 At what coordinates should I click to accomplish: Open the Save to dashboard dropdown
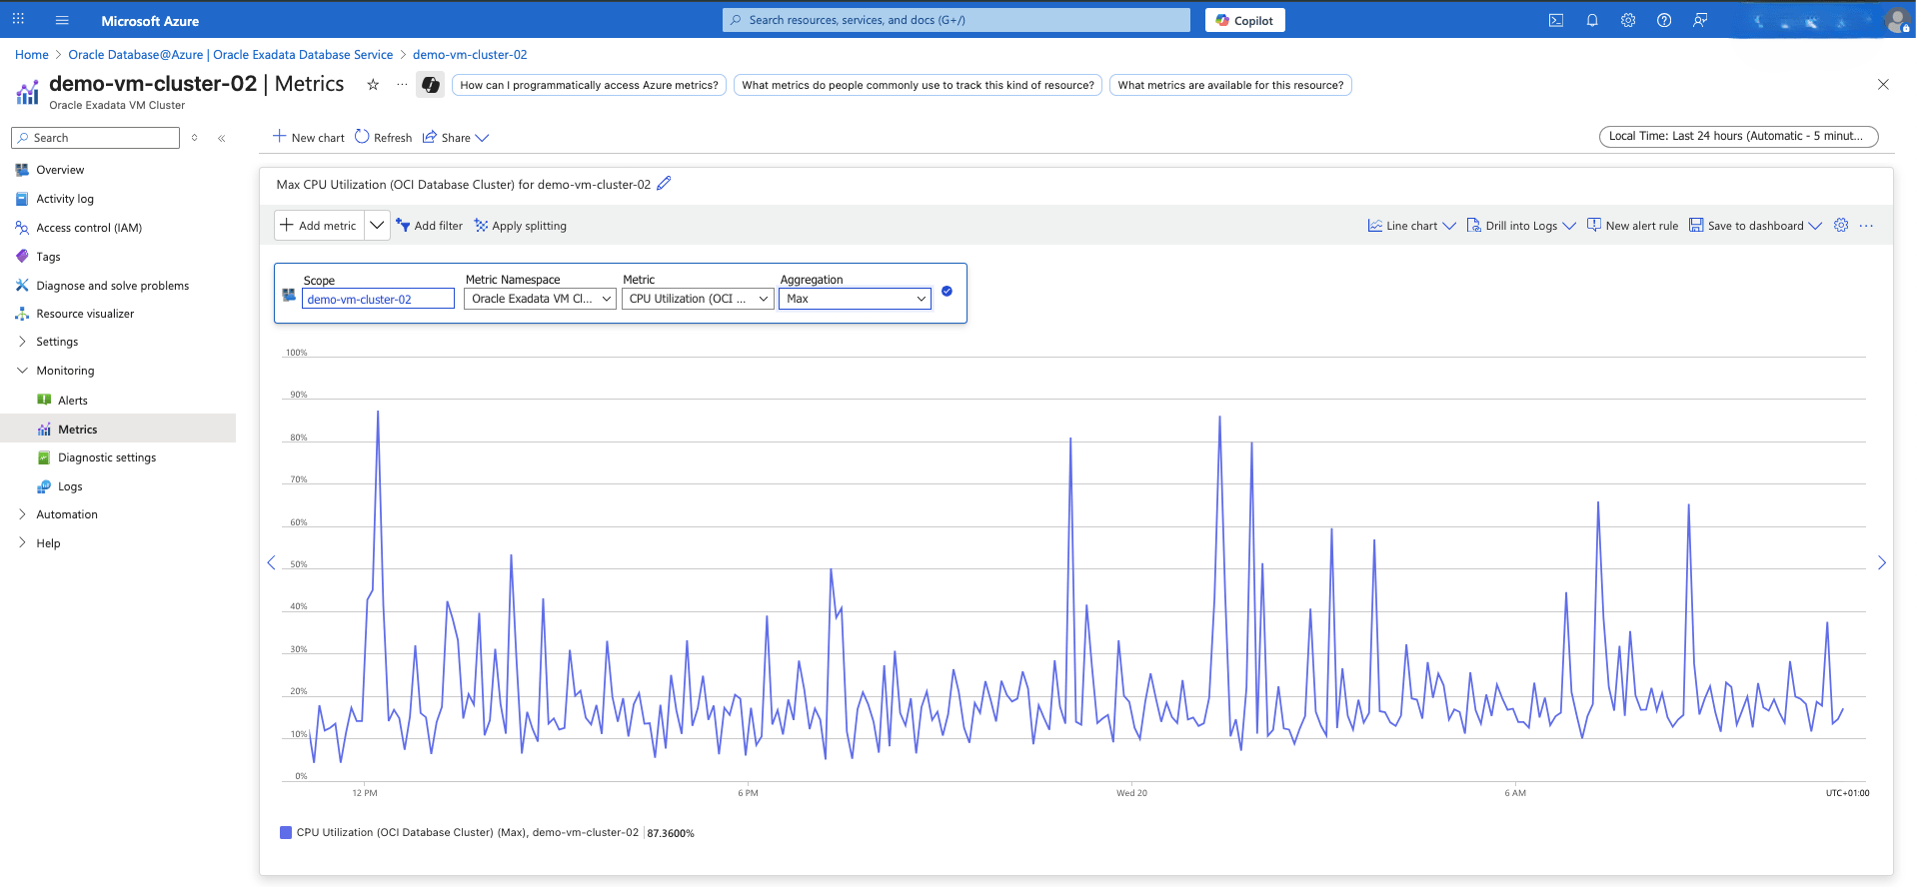1755,226
